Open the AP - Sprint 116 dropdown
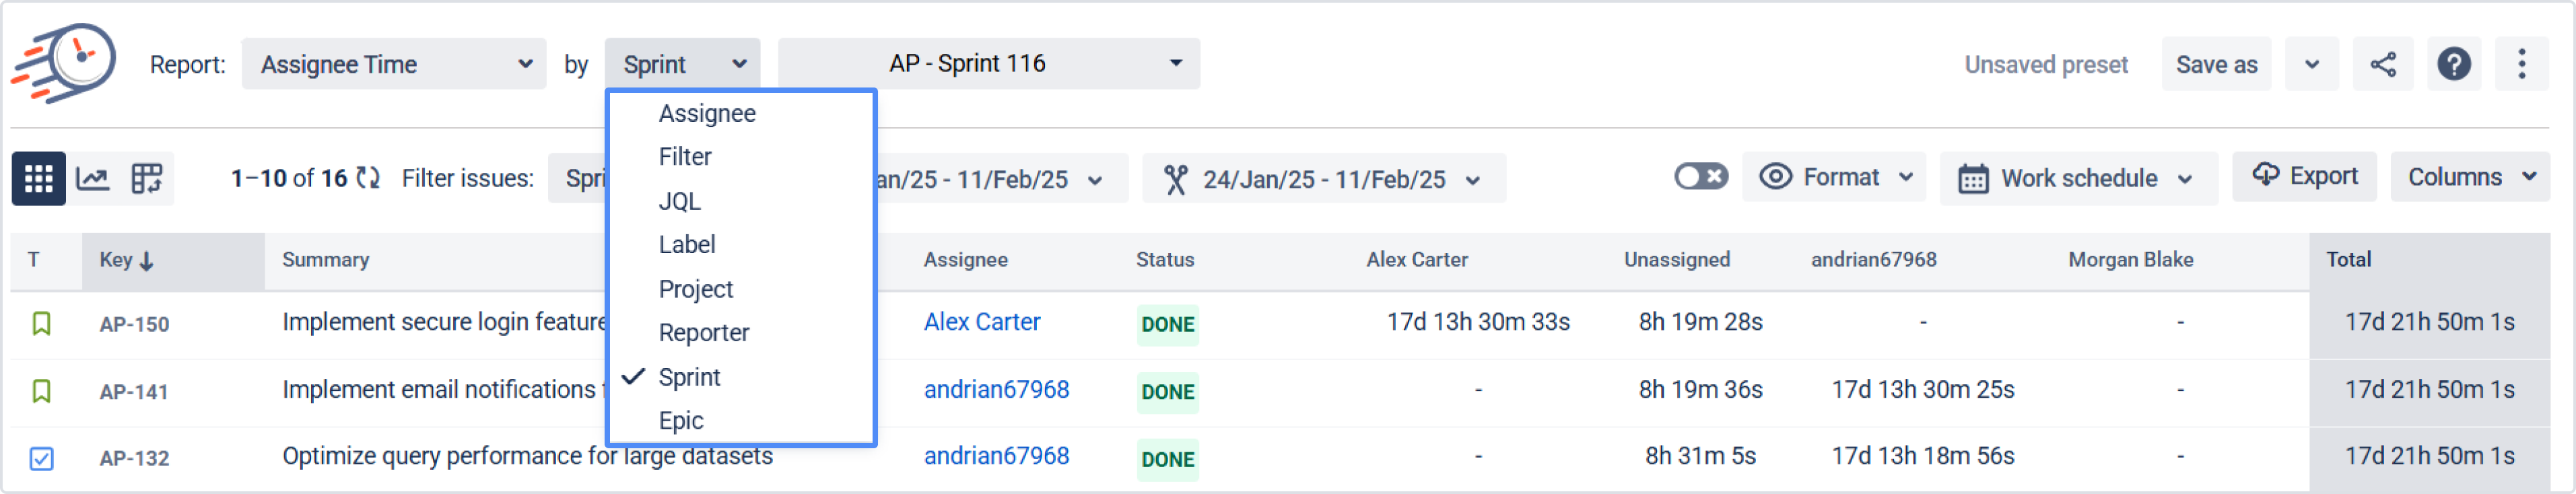The height and width of the screenshot is (494, 2576). point(988,64)
